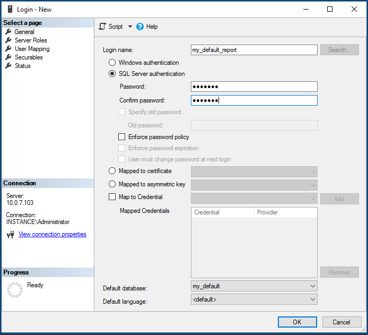Open View connection properties link
The width and height of the screenshot is (368, 335).
(52, 234)
